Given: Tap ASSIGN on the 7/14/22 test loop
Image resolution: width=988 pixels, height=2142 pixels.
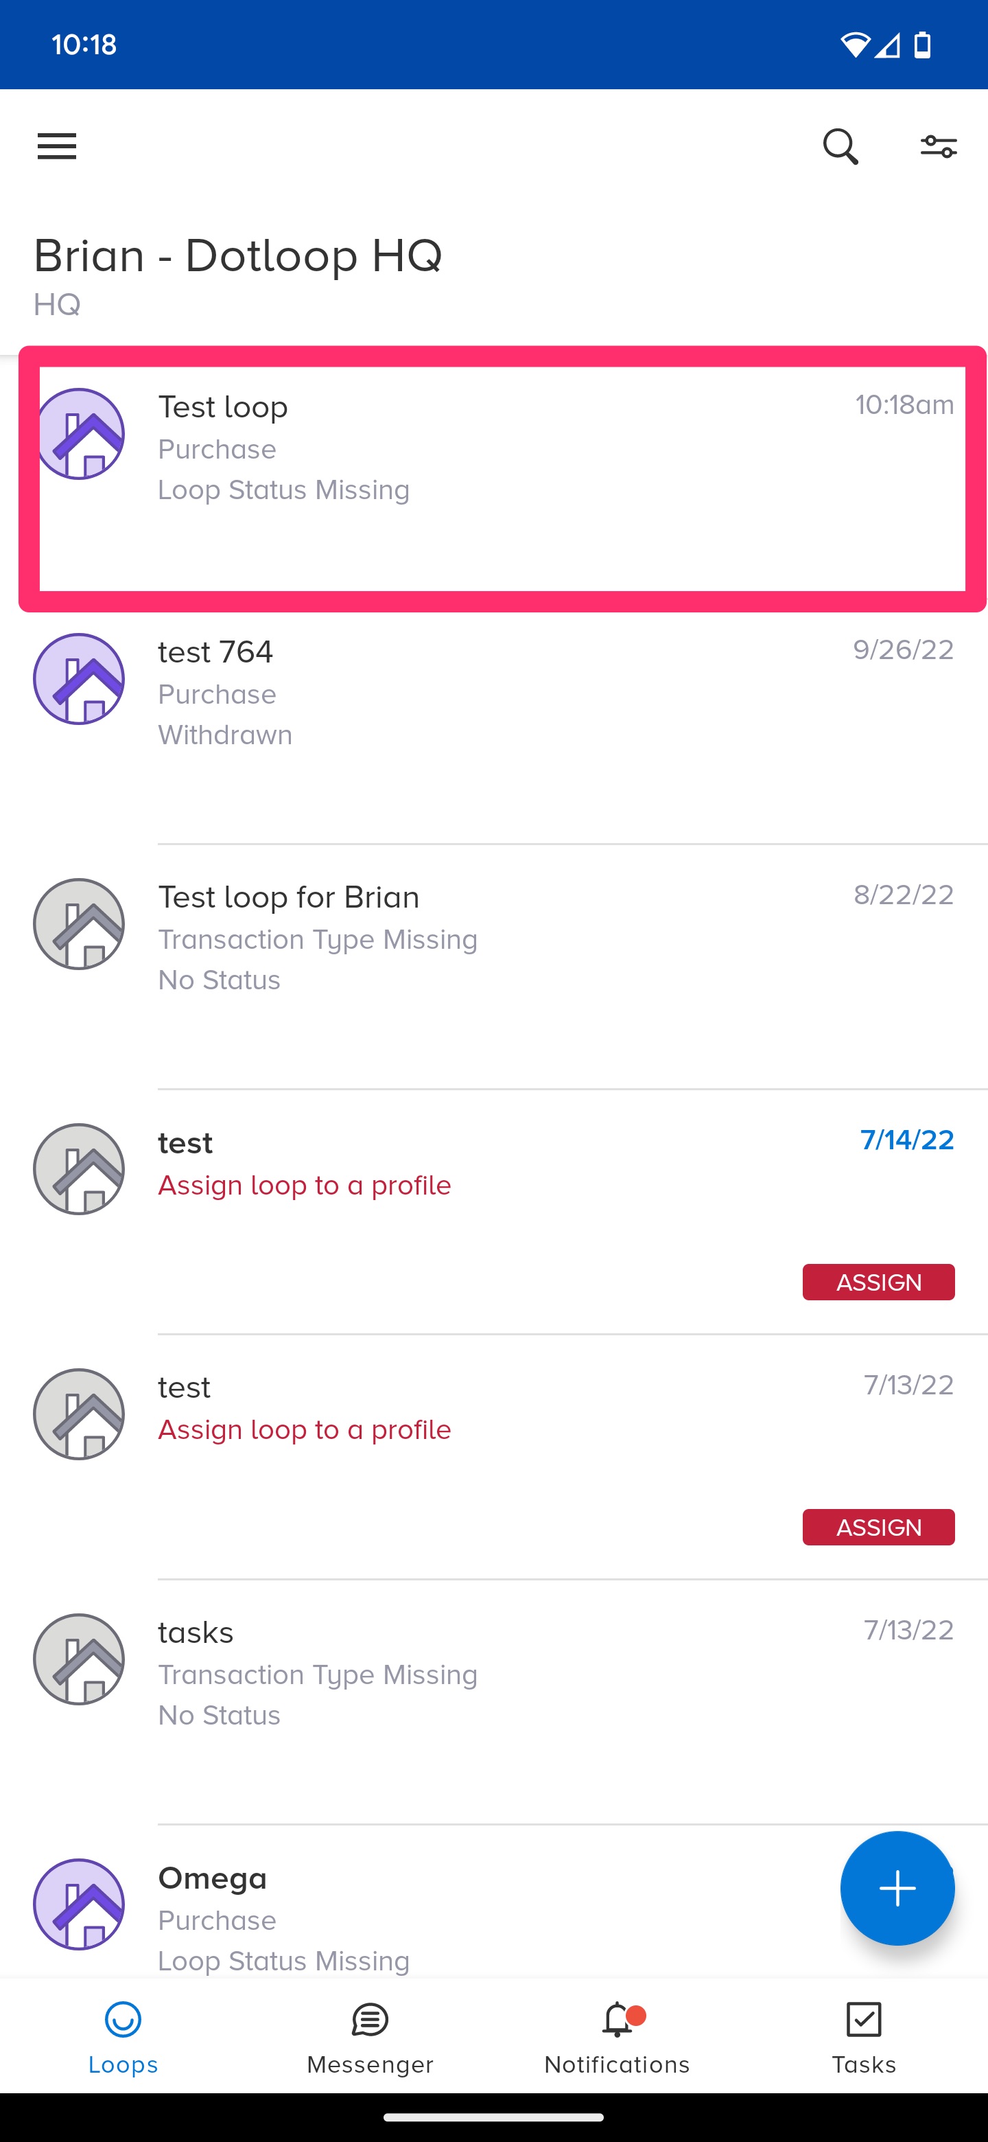Looking at the screenshot, I should tap(878, 1281).
